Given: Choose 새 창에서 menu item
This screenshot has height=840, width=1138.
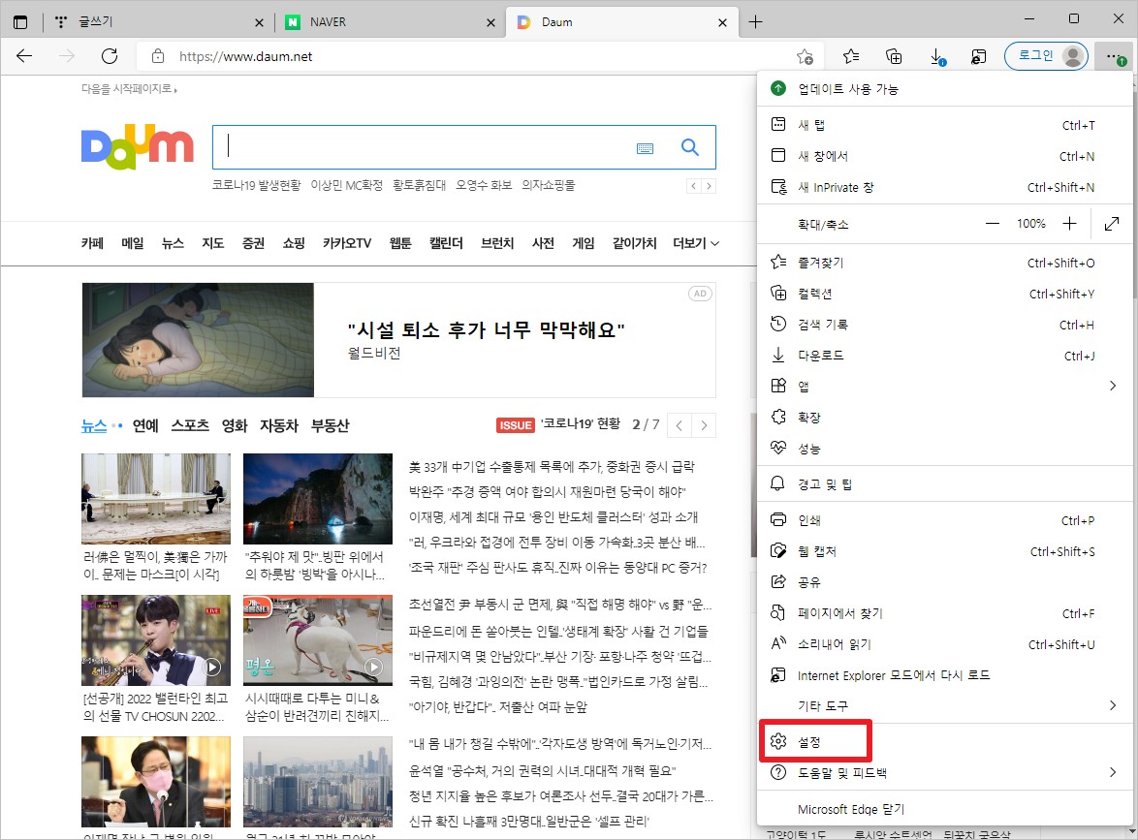Looking at the screenshot, I should click(944, 156).
